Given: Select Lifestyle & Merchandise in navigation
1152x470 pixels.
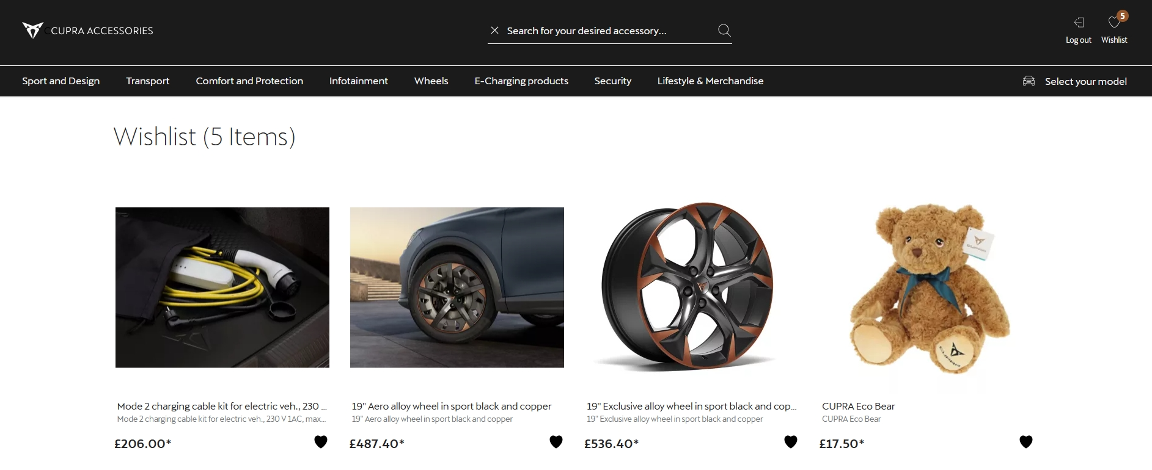Looking at the screenshot, I should (x=710, y=81).
